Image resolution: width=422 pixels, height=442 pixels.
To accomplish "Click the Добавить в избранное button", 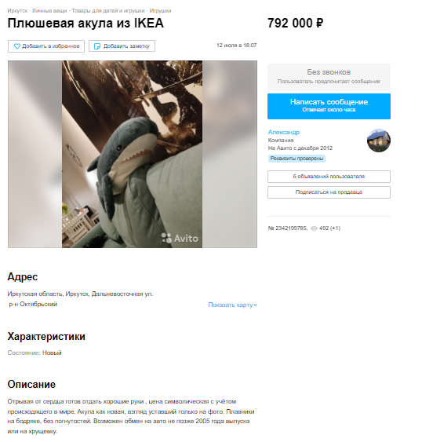I will 46,46.
